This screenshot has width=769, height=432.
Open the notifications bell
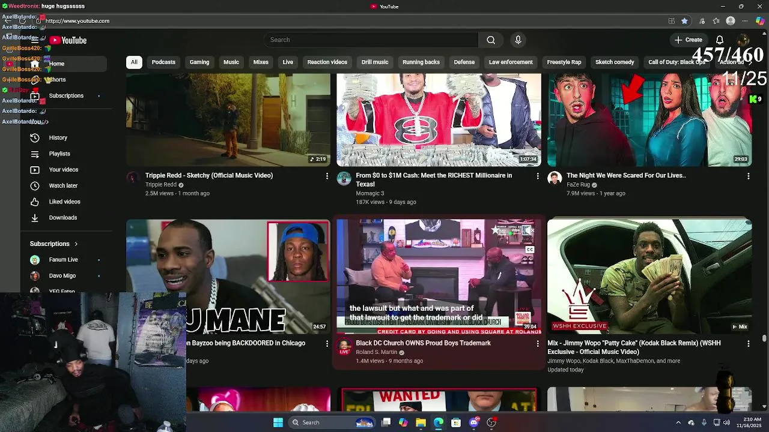(x=719, y=40)
